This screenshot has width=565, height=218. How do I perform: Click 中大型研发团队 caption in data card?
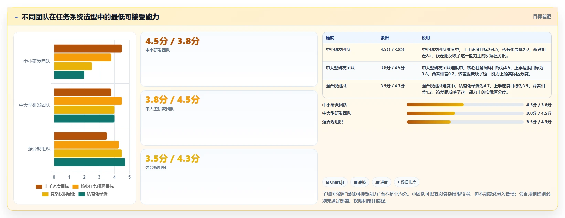tap(160, 109)
